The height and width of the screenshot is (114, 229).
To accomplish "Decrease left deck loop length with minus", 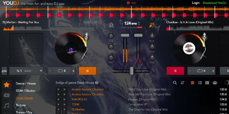I will pyautogui.click(x=50, y=71).
